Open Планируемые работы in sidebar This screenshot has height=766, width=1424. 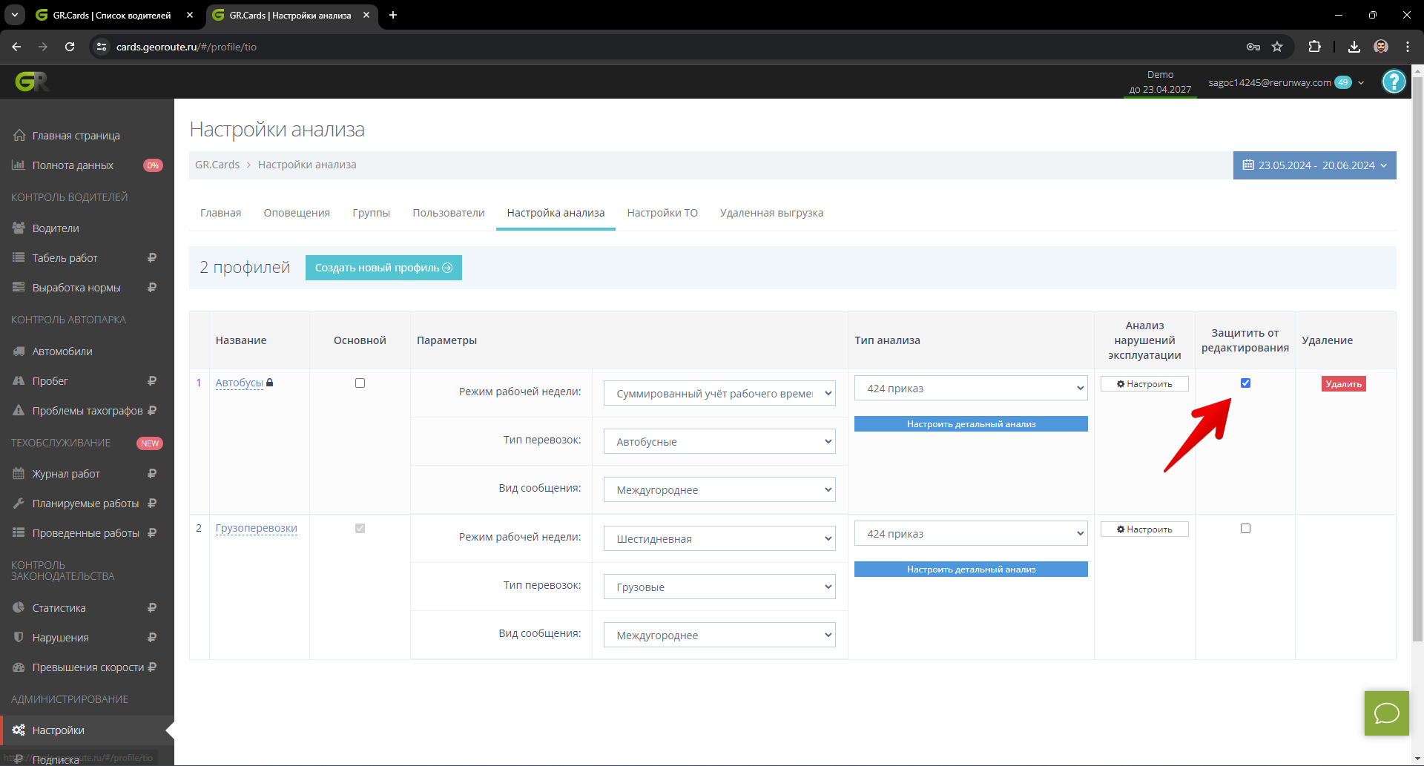(x=87, y=503)
